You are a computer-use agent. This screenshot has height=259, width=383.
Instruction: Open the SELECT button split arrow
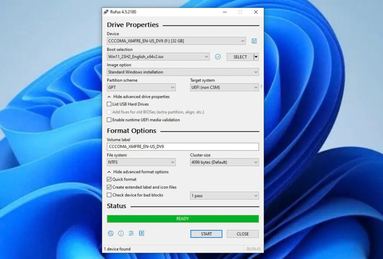[x=256, y=57]
